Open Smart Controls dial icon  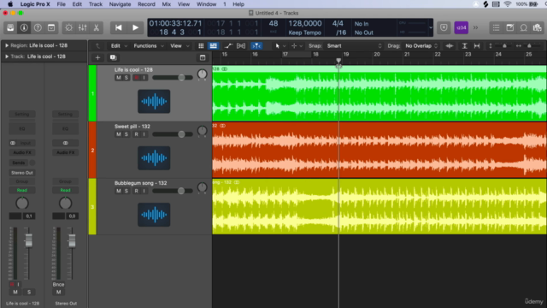pyautogui.click(x=68, y=27)
